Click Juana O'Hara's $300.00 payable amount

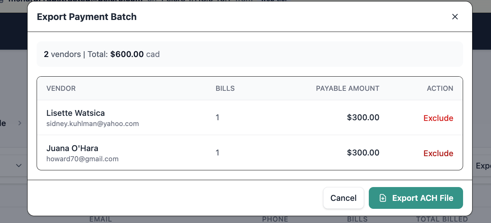(x=363, y=153)
